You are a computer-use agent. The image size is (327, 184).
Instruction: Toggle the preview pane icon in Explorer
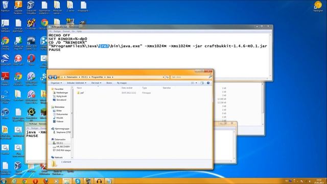(202, 83)
